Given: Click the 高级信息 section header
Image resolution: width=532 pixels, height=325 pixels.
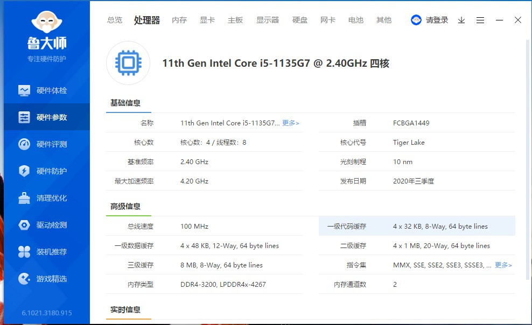Looking at the screenshot, I should pos(125,206).
